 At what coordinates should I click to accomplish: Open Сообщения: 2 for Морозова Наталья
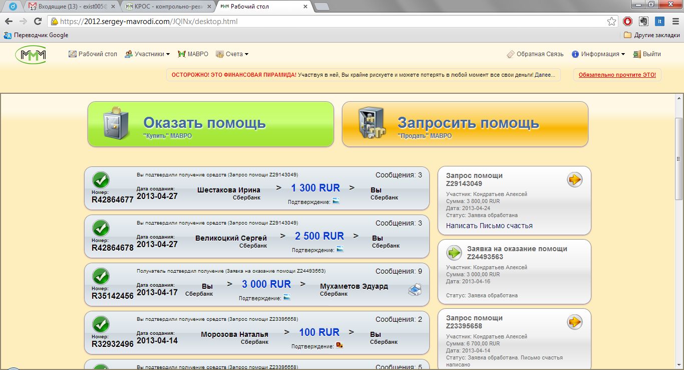399,319
